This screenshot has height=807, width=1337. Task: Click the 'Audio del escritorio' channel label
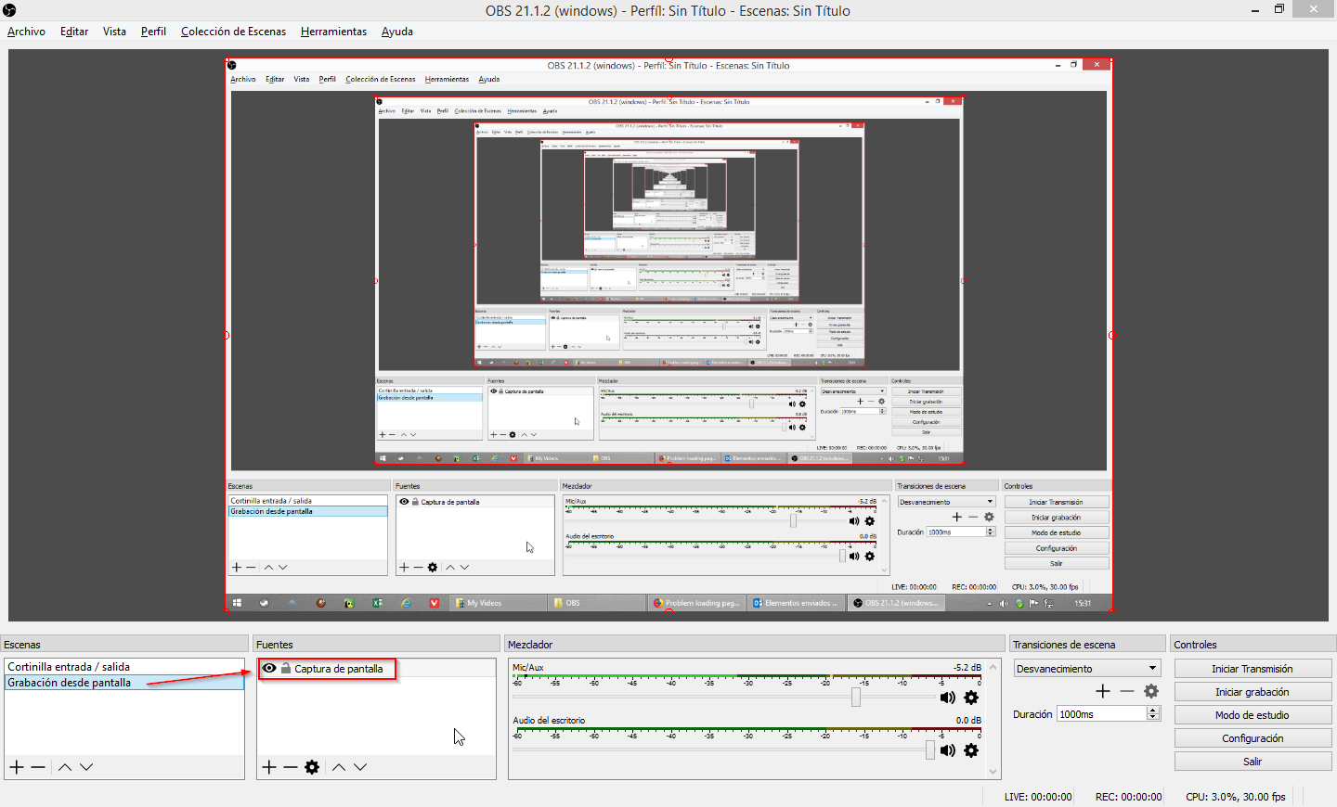(549, 720)
